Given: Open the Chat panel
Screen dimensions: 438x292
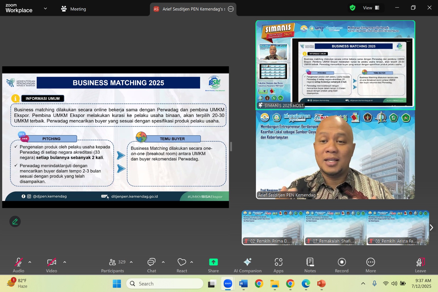Looking at the screenshot, I should coord(151,265).
